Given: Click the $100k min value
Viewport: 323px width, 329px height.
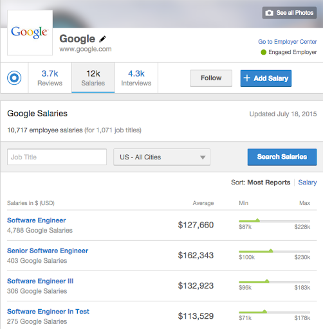Looking at the screenshot, I should (246, 257).
